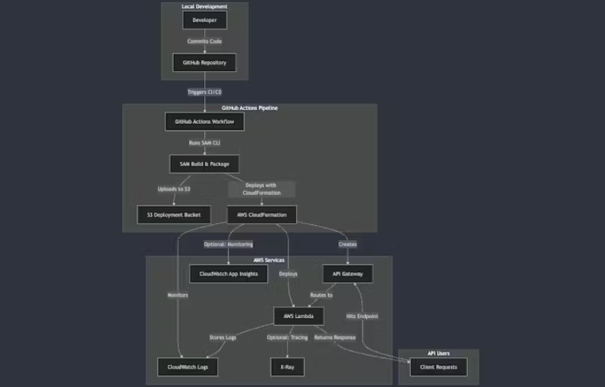Click the 'Hits Endpoint' edge label

pyautogui.click(x=362, y=316)
